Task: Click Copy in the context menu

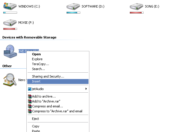Action: point(36,126)
